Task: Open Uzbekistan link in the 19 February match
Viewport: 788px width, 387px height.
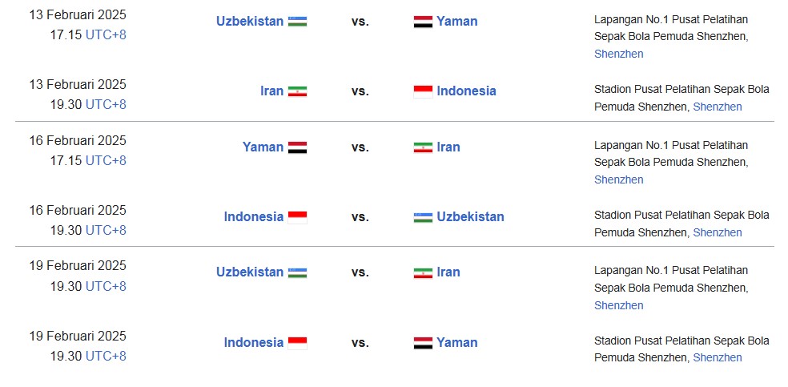Action: (x=250, y=272)
